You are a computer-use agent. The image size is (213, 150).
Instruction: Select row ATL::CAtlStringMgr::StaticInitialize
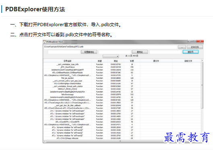pyautogui.click(x=122, y=84)
